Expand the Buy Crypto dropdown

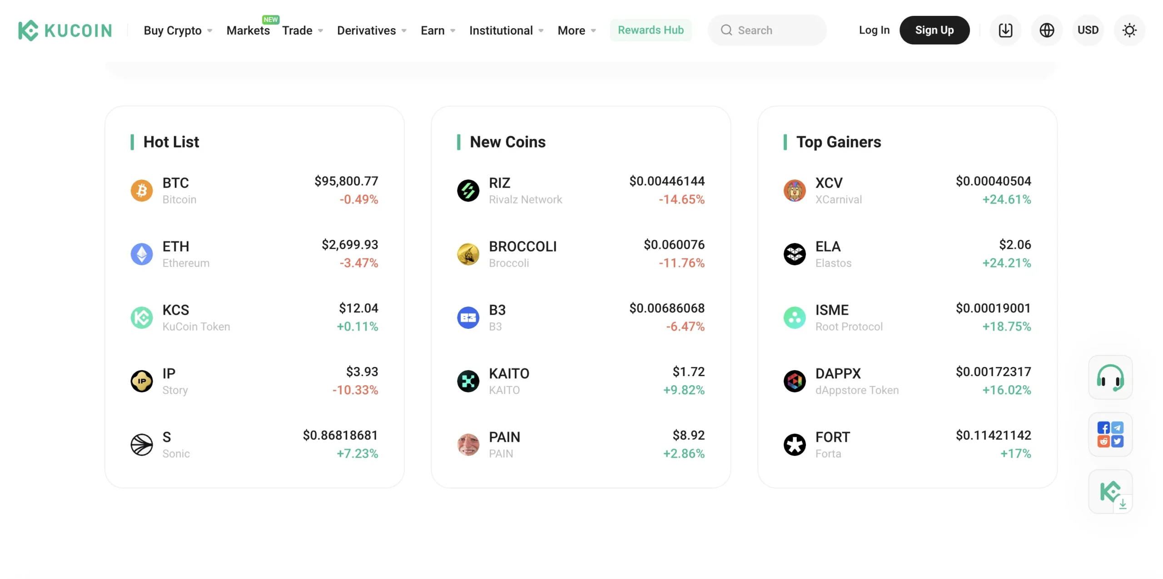178,30
